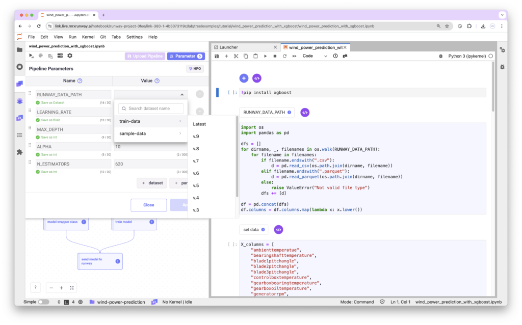Expand the browser tab list chevron
Viewport: 522px width, 325px height.
pyautogui.click(x=502, y=15)
